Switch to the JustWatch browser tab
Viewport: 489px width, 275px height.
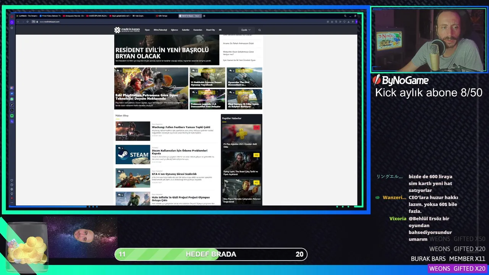pos(28,16)
